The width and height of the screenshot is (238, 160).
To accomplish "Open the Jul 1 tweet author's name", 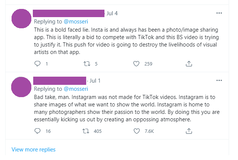I will [x=60, y=81].
